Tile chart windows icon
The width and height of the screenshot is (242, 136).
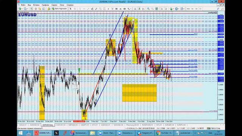157,9
